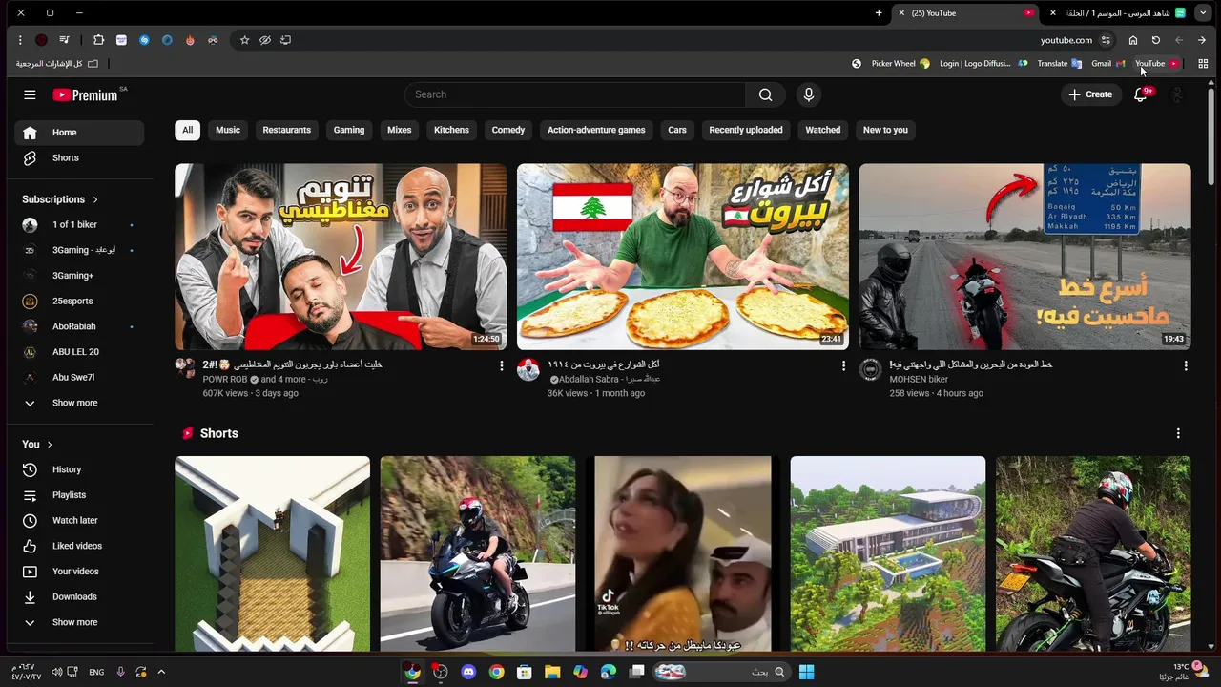
Task: Open the Windows Start button
Action: click(x=807, y=672)
